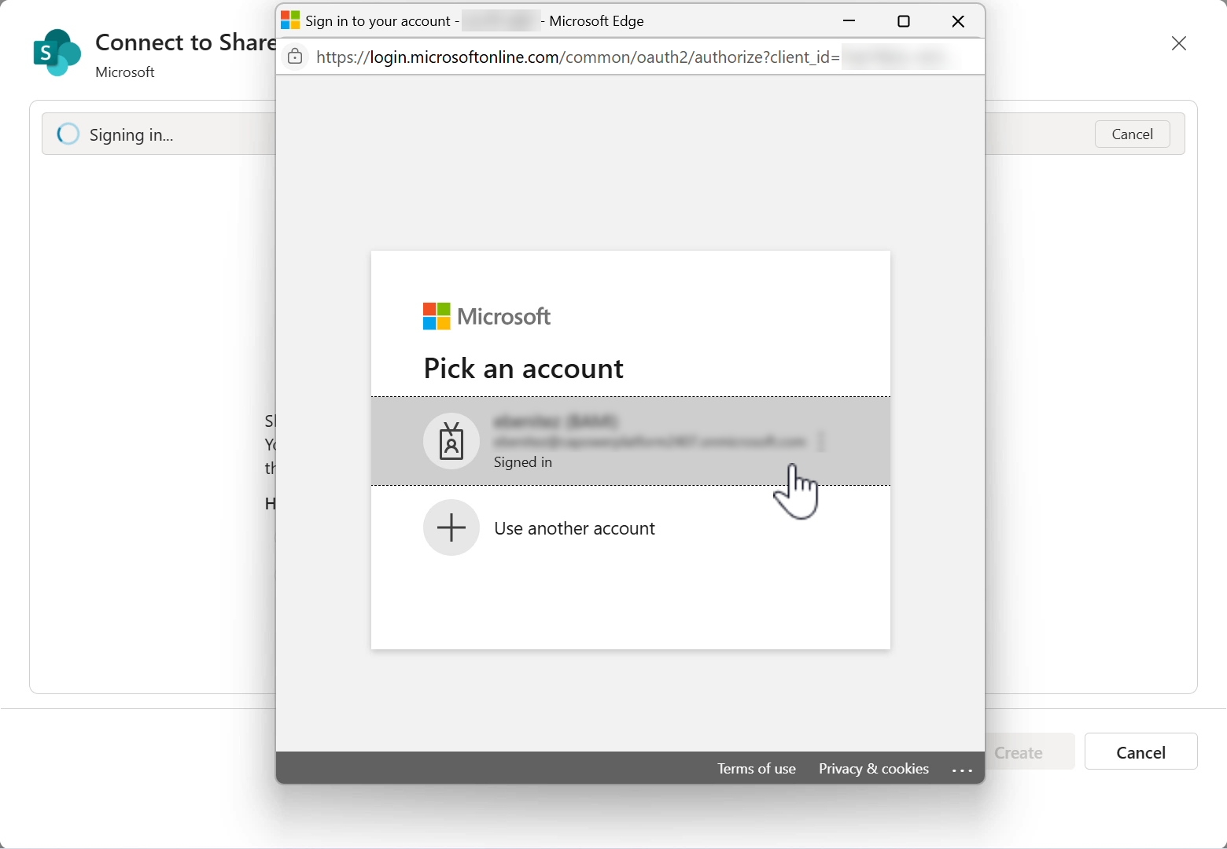1227x849 pixels.
Task: Click the plus icon beside "Use another account"
Action: click(x=451, y=527)
